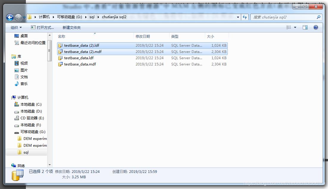Click icon of testbase_data (2).ldf

[x=60, y=46]
